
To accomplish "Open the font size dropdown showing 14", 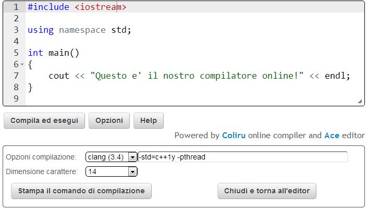I will (x=111, y=171).
